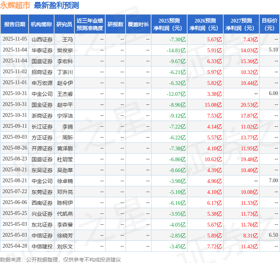Select the 机构简称 column header
280x263 pixels.
pos(41,24)
